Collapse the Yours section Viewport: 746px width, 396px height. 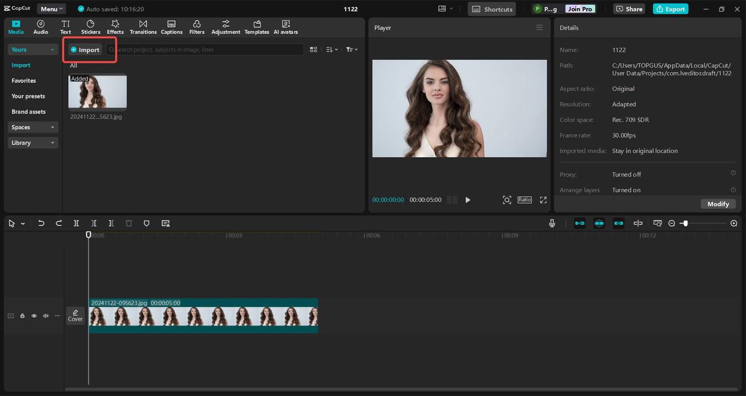pos(33,49)
